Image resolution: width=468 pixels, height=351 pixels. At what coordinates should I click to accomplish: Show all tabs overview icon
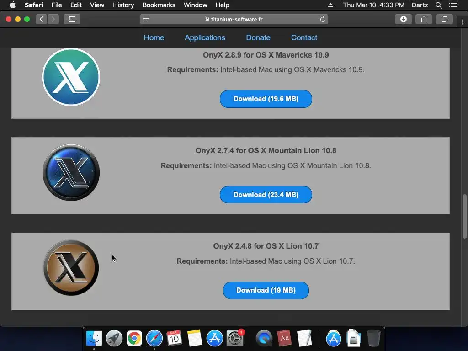(444, 19)
